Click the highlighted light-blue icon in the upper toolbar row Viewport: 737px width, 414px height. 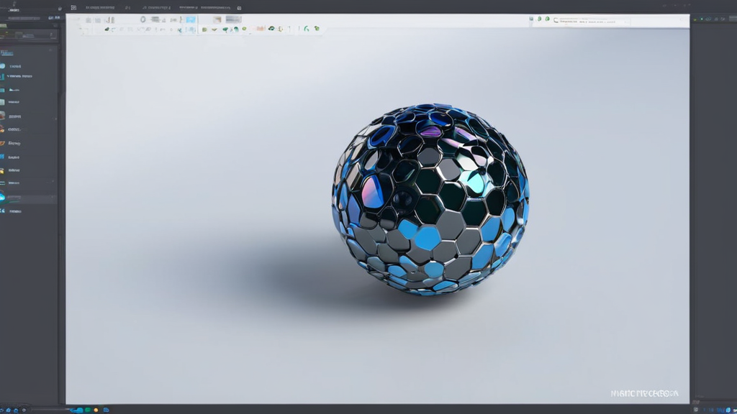(x=191, y=19)
